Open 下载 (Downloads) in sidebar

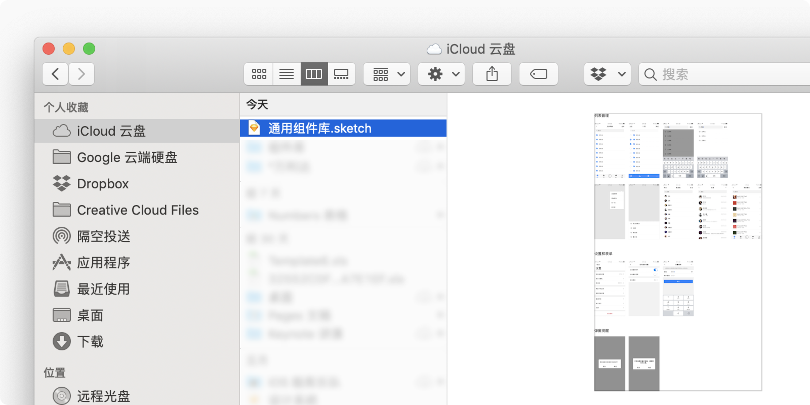(x=90, y=342)
